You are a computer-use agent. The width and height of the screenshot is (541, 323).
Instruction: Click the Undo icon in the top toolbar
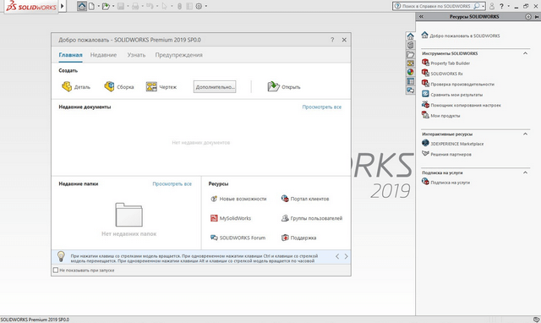pyautogui.click(x=150, y=6)
